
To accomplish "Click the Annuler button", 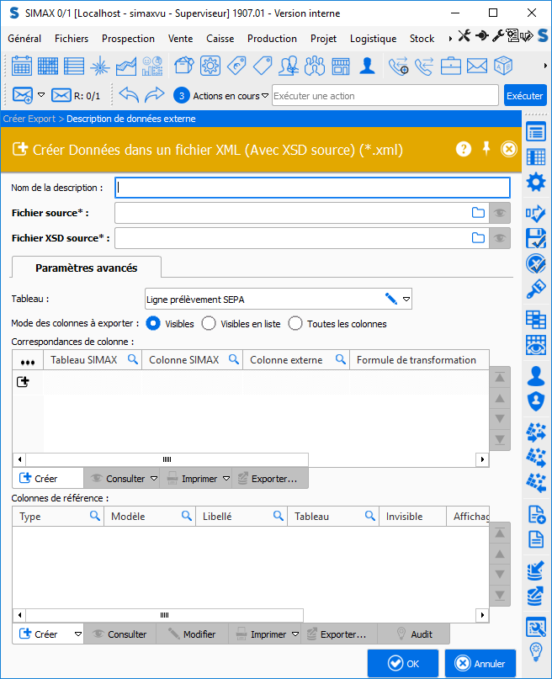I will [480, 663].
